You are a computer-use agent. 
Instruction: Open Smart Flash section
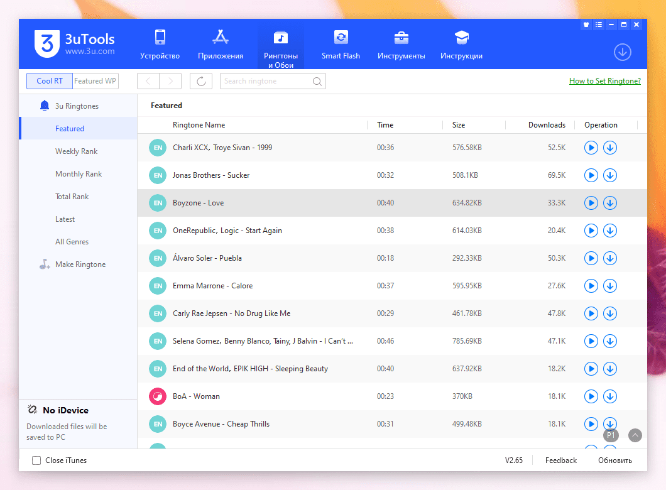(341, 45)
